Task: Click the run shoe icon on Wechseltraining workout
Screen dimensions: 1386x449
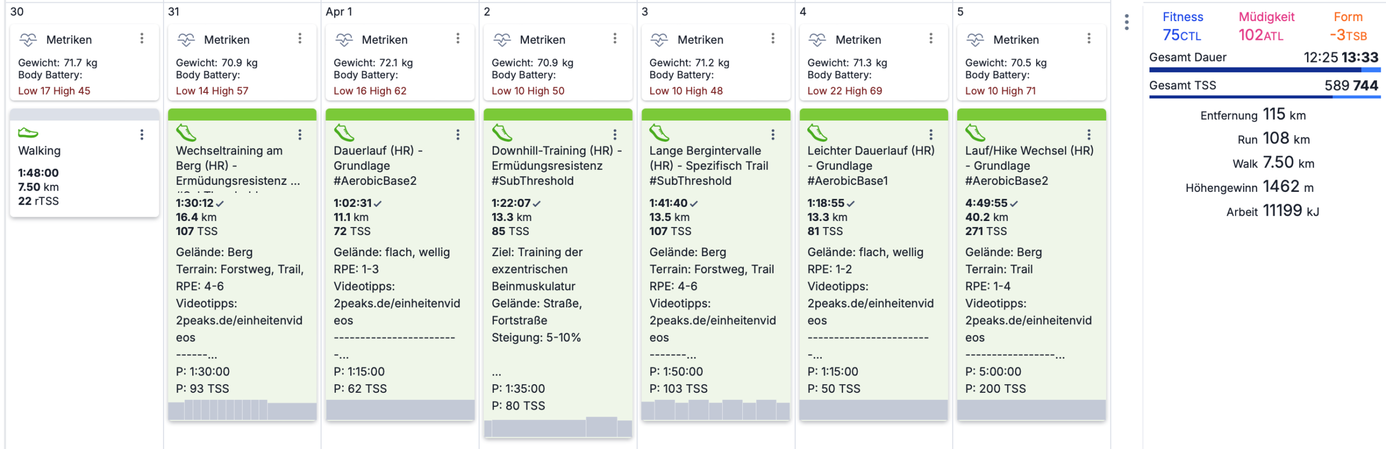Action: point(186,132)
